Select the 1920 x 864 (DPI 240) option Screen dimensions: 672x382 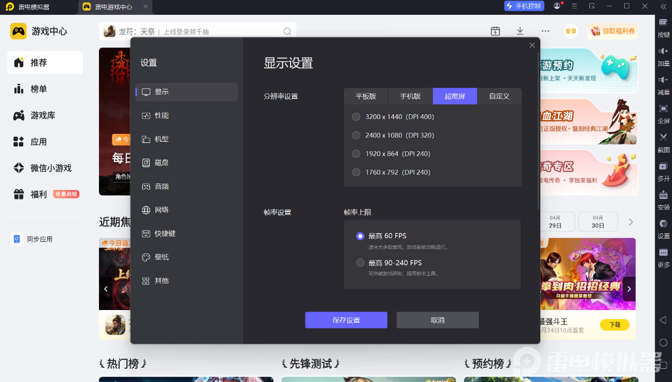point(392,153)
